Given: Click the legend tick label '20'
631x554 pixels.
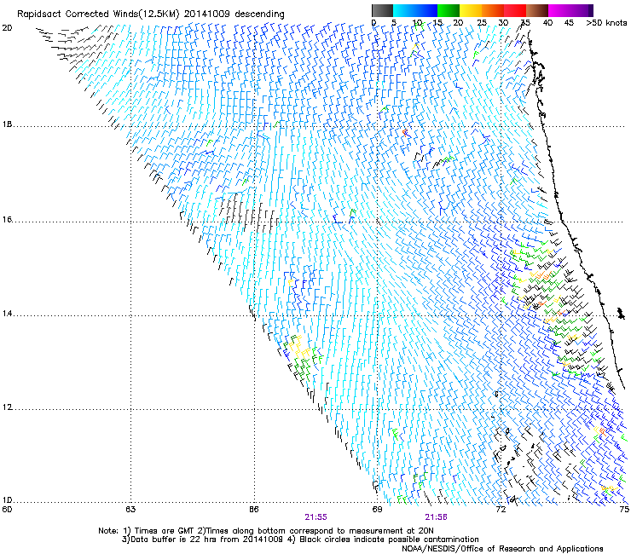Looking at the screenshot, I should pyautogui.click(x=458, y=23).
